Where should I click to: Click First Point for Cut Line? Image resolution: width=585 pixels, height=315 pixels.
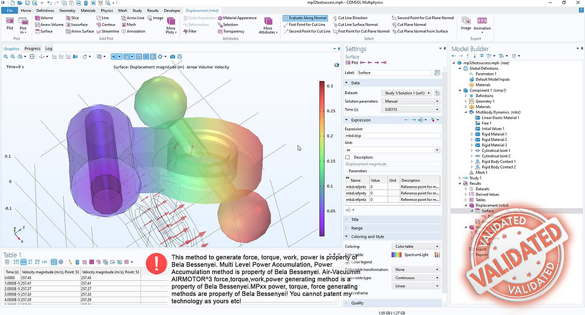(x=304, y=25)
